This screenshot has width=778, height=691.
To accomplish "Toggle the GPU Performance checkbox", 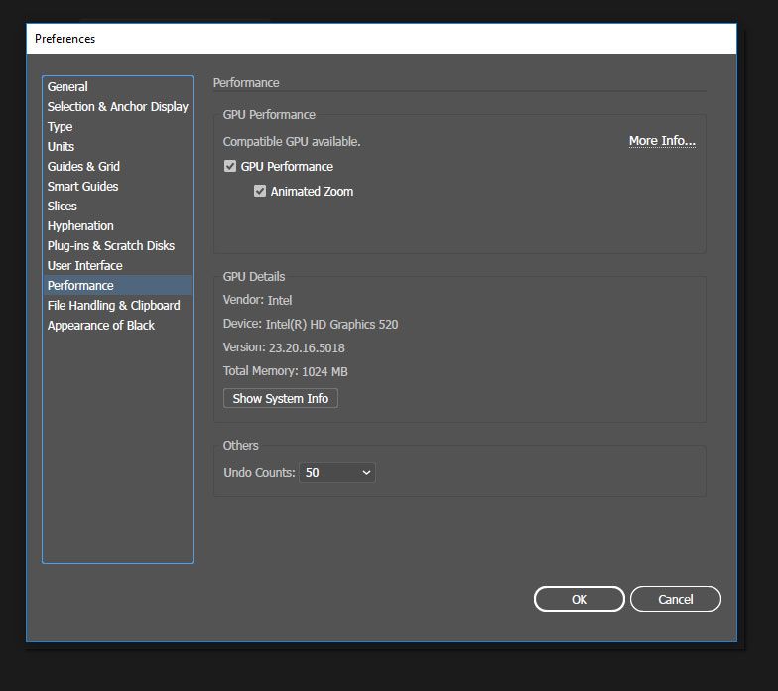I will coord(230,166).
